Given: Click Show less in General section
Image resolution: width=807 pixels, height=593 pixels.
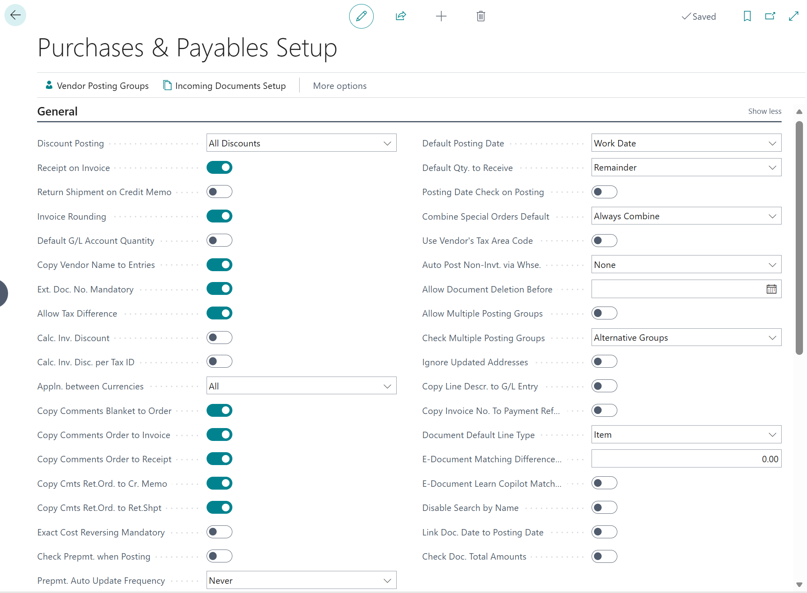Looking at the screenshot, I should coord(765,111).
